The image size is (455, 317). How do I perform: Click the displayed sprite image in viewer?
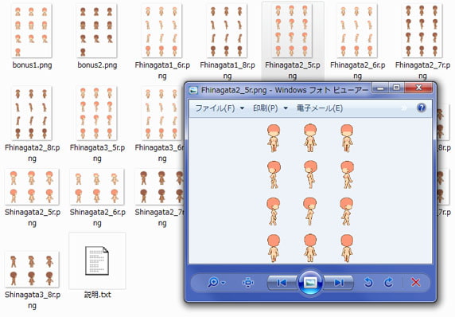tap(310, 193)
